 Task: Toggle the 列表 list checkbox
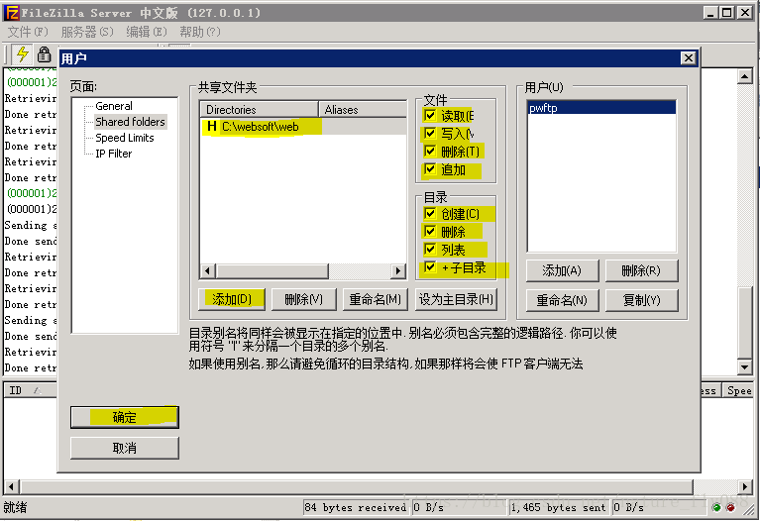coord(430,249)
